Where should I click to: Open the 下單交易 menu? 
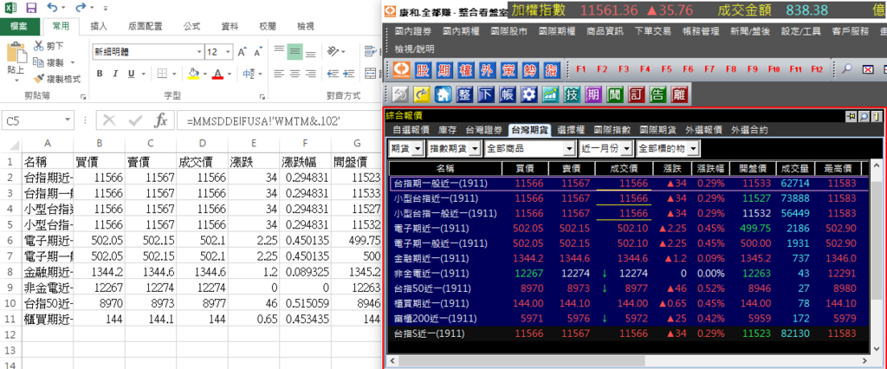click(x=653, y=32)
